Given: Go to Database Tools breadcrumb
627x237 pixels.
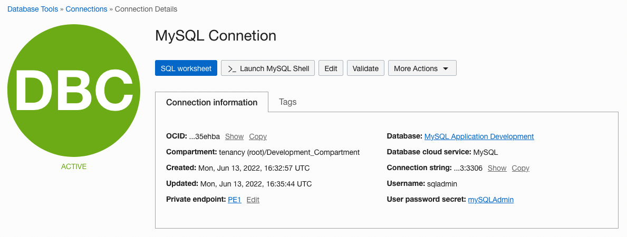Looking at the screenshot, I should [x=32, y=9].
